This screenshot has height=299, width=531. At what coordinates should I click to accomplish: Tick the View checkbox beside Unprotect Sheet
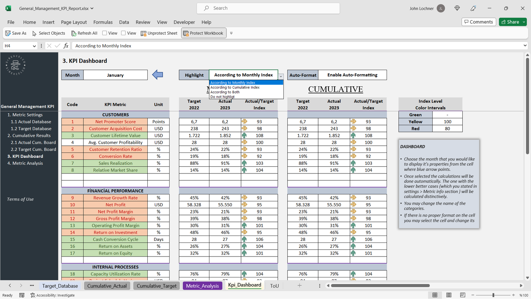[123, 33]
